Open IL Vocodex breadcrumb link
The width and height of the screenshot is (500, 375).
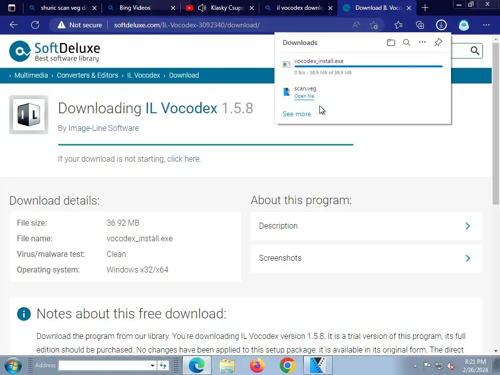(144, 75)
